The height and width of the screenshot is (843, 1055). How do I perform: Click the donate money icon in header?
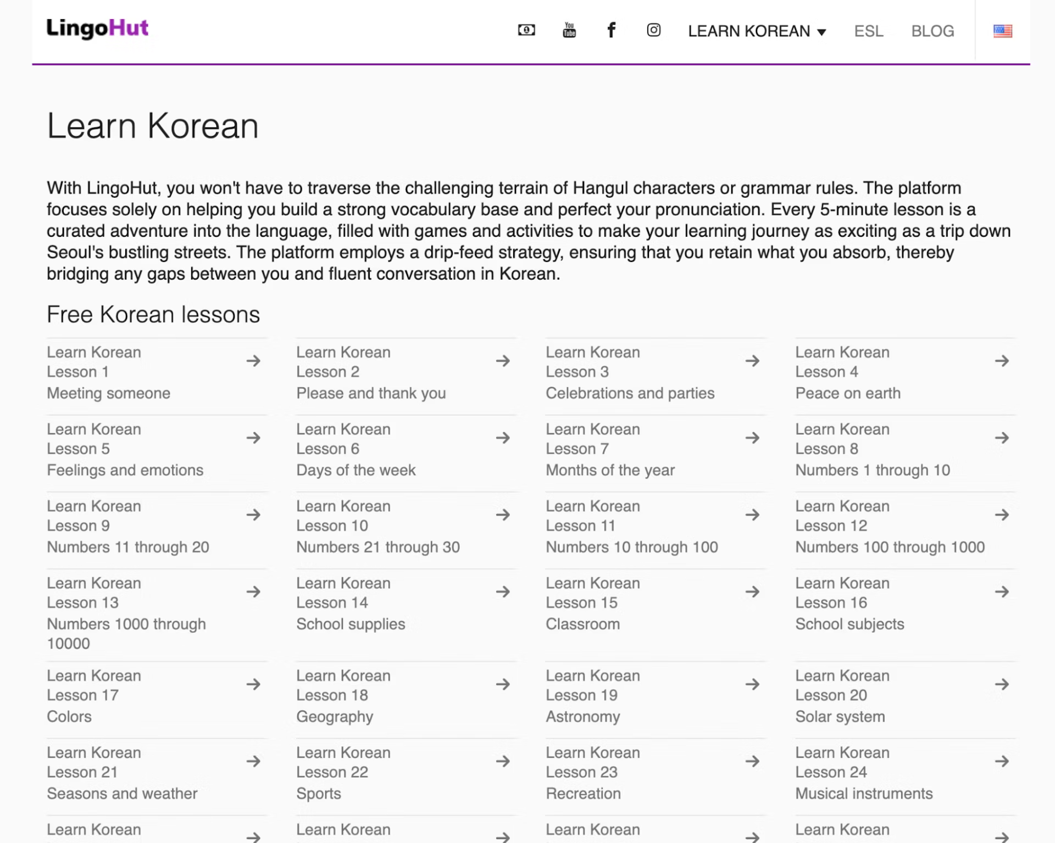526,30
